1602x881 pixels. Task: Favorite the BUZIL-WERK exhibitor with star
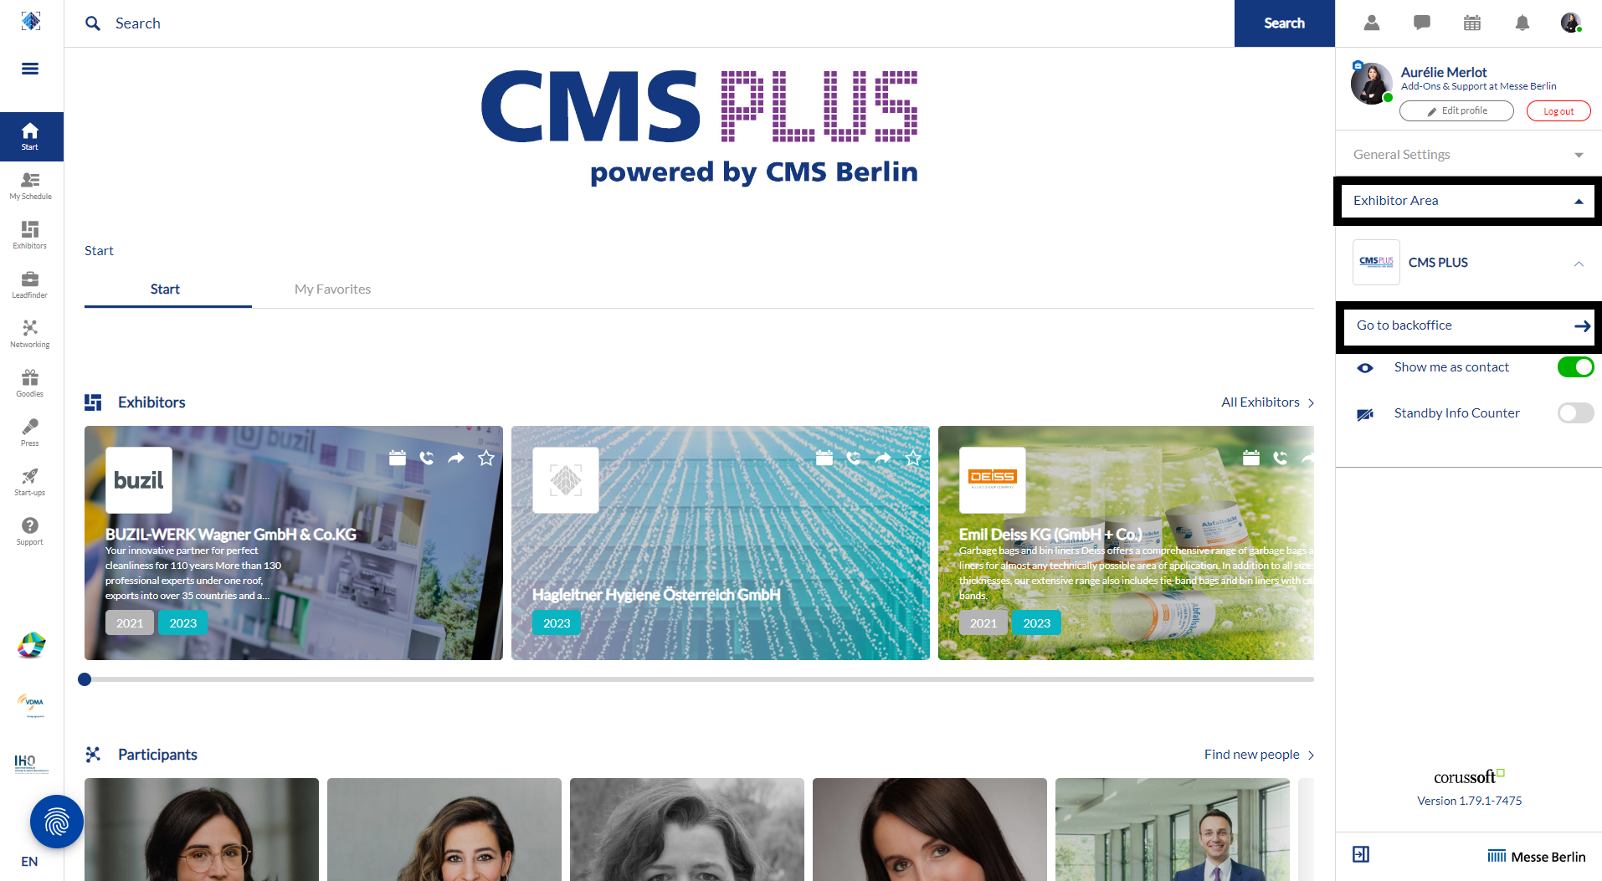(x=486, y=458)
